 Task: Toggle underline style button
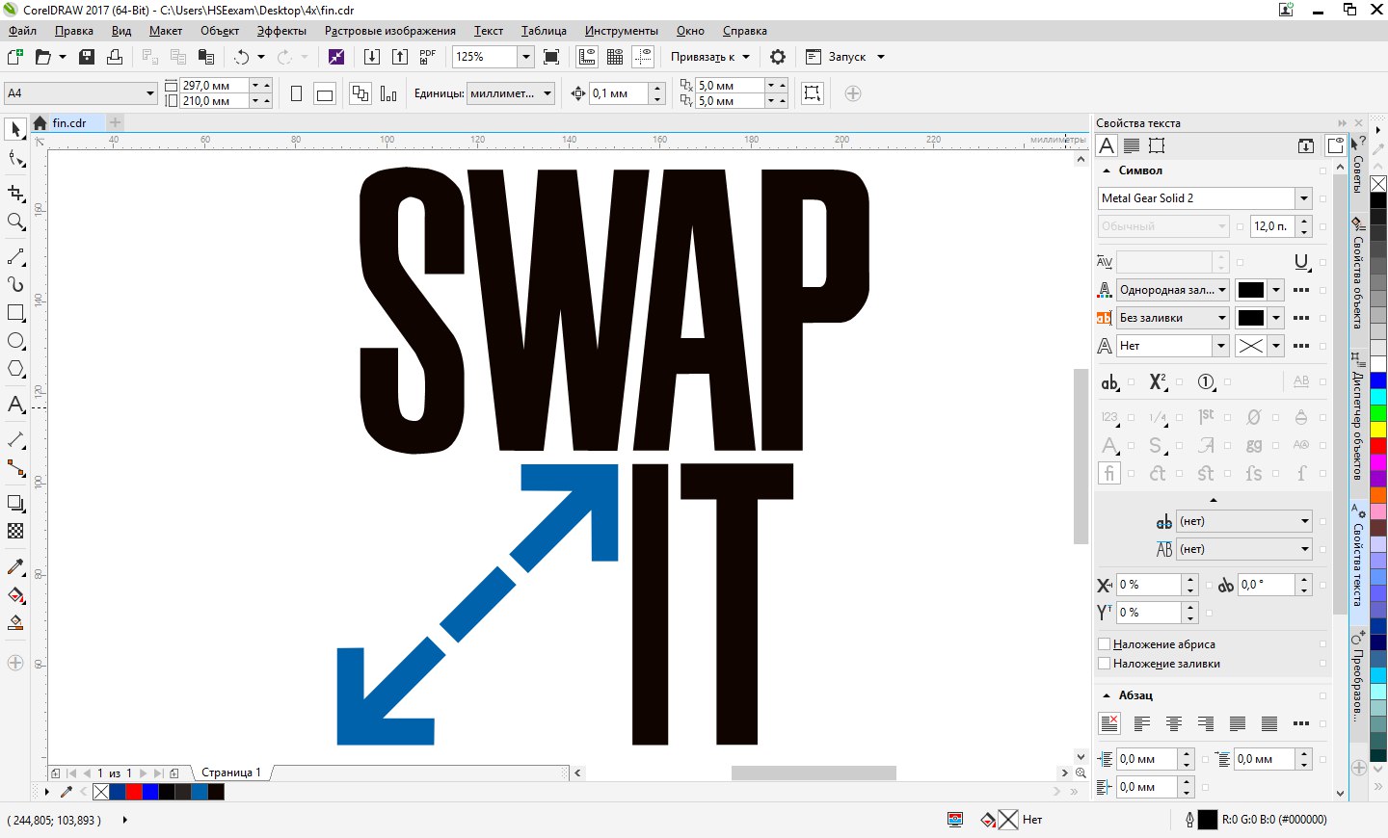(x=1301, y=262)
